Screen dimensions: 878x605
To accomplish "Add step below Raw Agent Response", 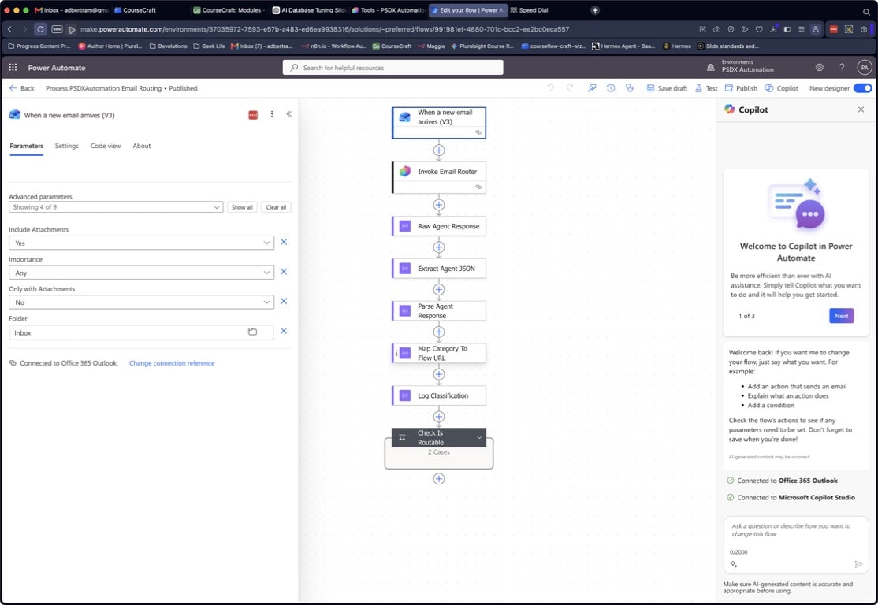I will click(x=439, y=247).
